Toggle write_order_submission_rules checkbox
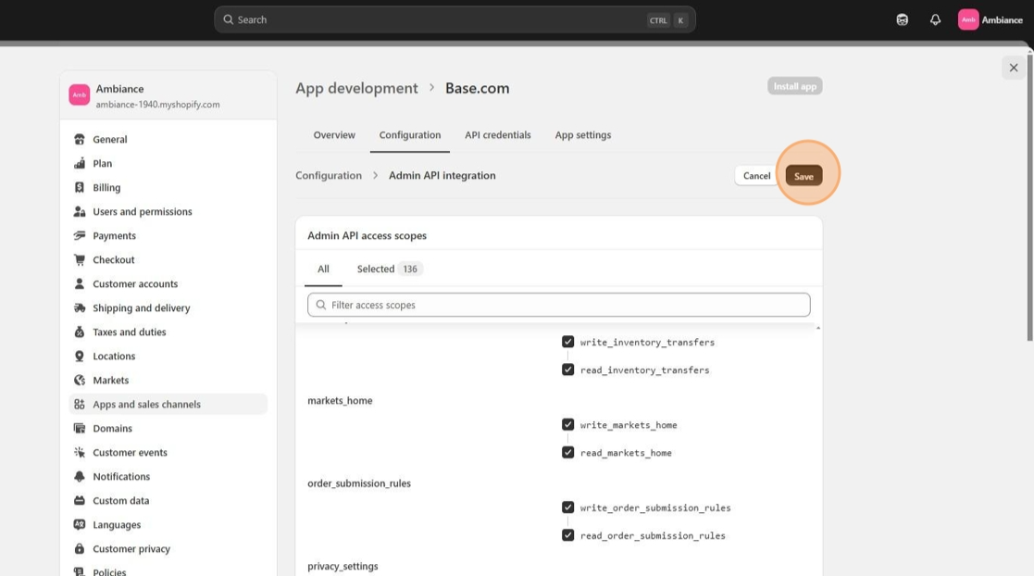The height and width of the screenshot is (576, 1034). pyautogui.click(x=568, y=507)
